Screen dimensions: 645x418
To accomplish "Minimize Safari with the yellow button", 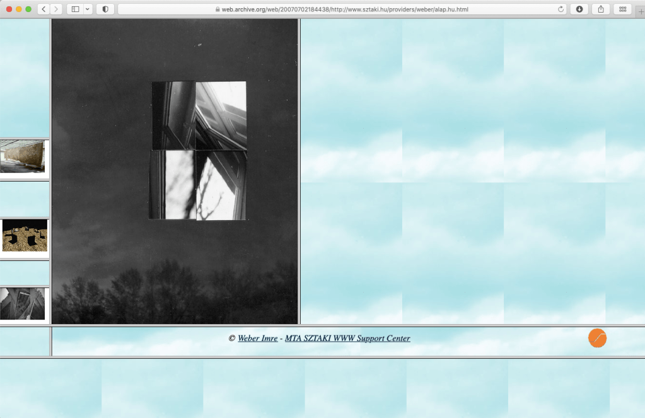I will (18, 9).
